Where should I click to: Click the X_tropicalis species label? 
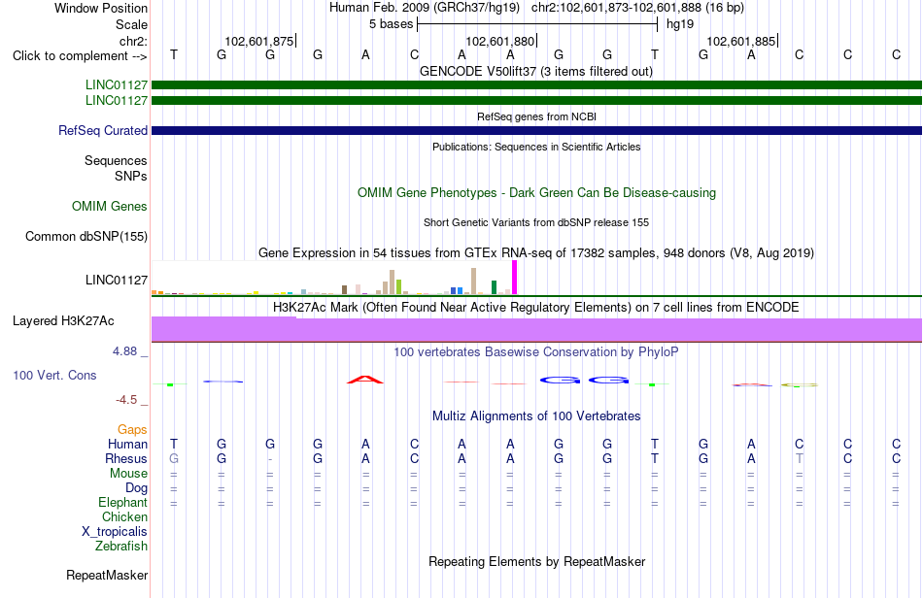115,532
